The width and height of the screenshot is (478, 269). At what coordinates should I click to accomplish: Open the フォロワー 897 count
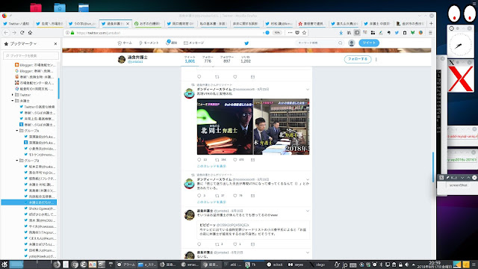click(226, 59)
